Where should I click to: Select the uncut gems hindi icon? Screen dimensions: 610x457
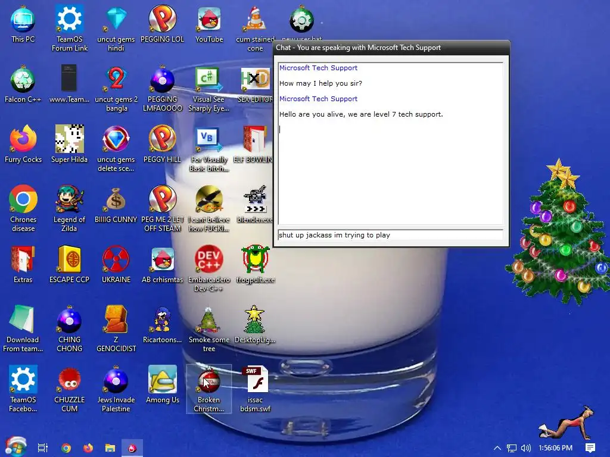point(116,28)
